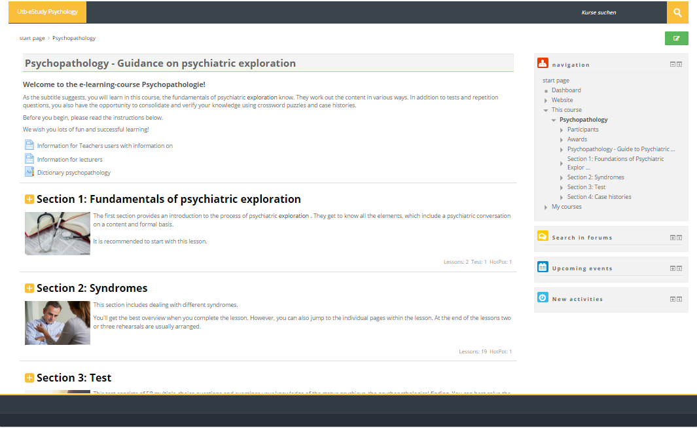Click the Information for lecturers document icon
Image resolution: width=697 pixels, height=428 pixels.
click(29, 159)
